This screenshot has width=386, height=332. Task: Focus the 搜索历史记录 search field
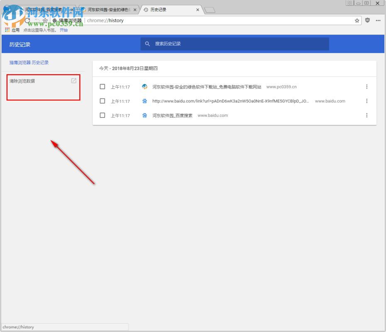(x=235, y=44)
